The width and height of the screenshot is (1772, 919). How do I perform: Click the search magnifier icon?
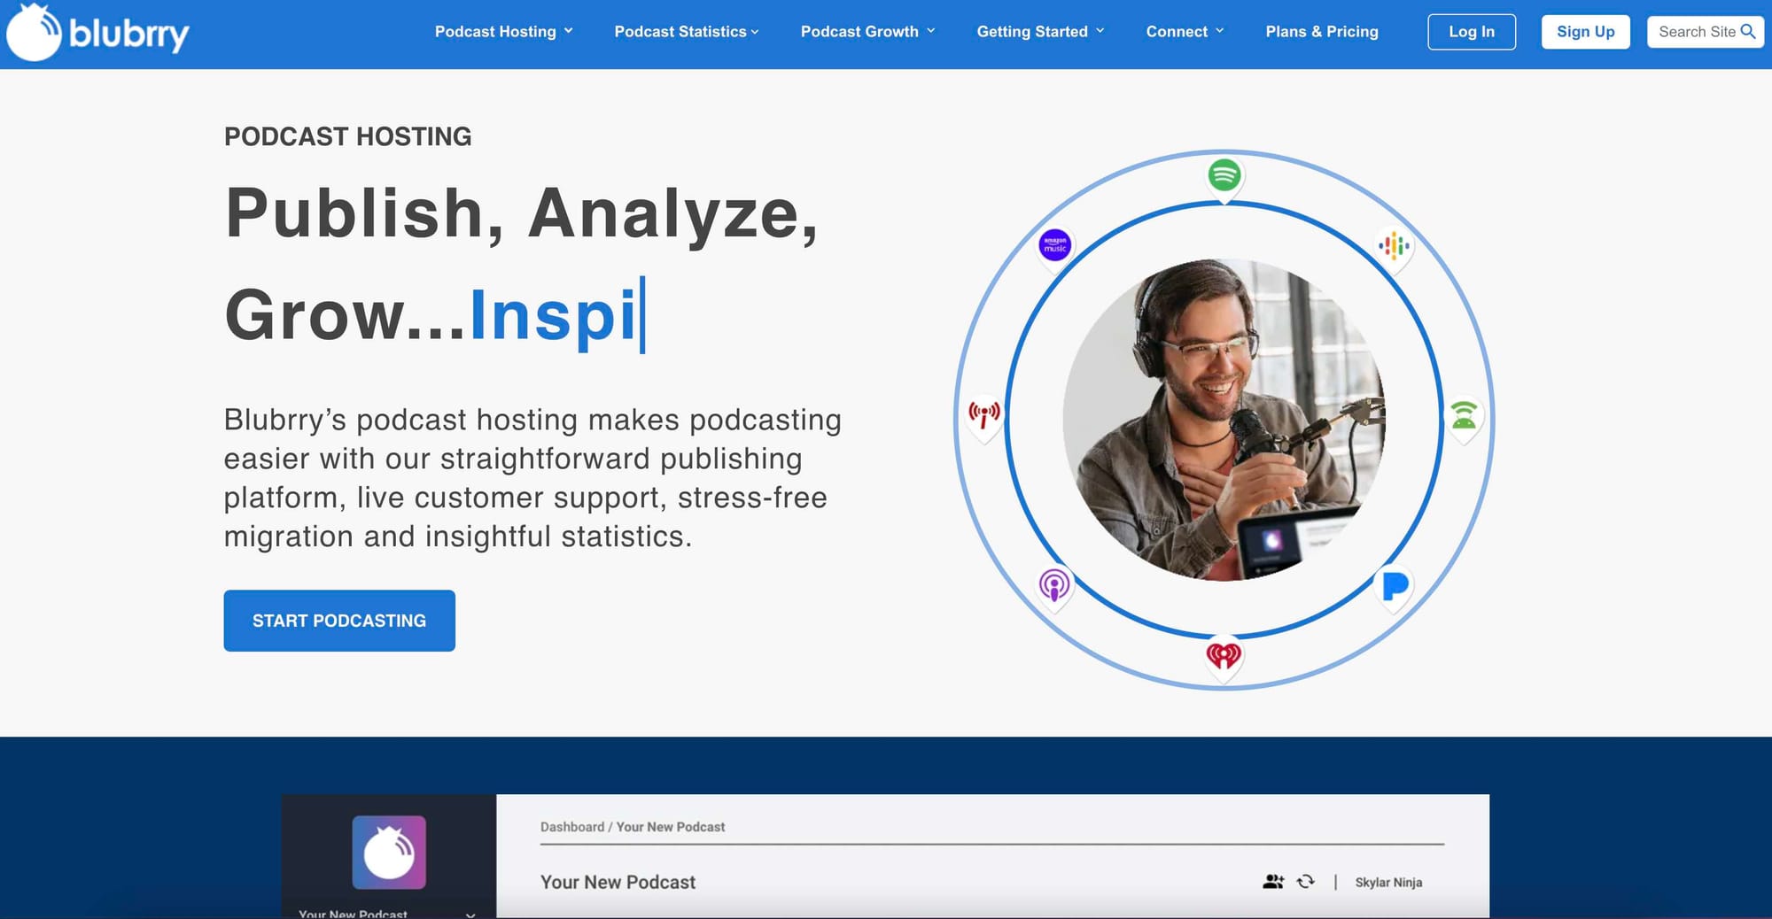coord(1749,31)
